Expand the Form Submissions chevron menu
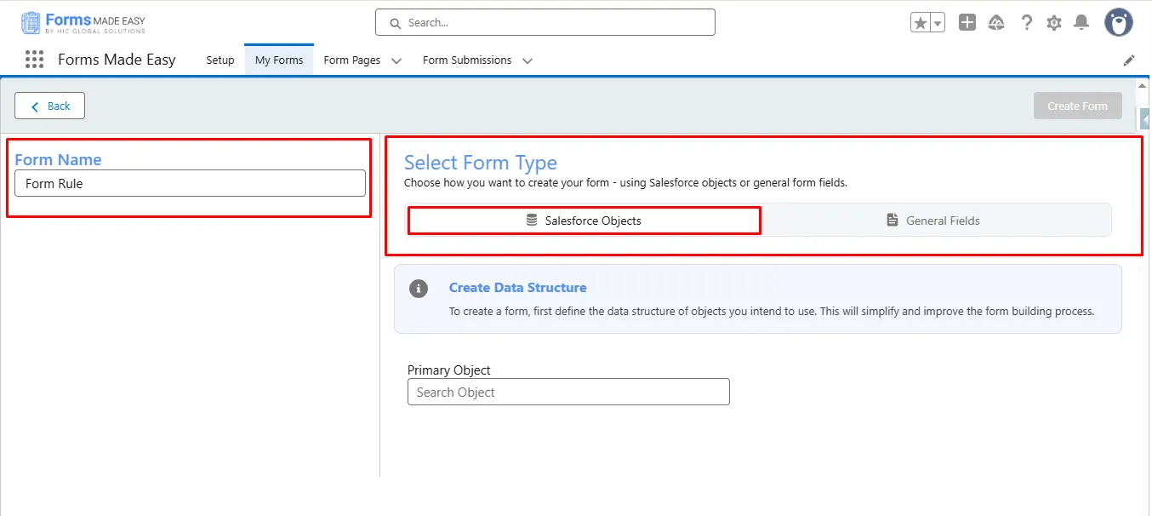The image size is (1152, 516). [x=528, y=61]
